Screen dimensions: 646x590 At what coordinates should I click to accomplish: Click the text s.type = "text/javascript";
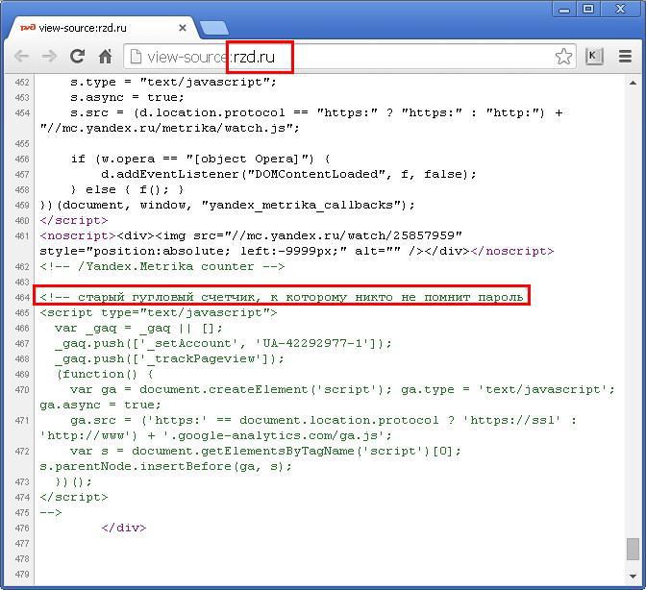[x=173, y=82]
